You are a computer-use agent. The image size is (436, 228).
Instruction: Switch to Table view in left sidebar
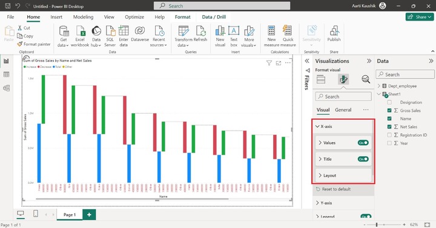click(6, 74)
